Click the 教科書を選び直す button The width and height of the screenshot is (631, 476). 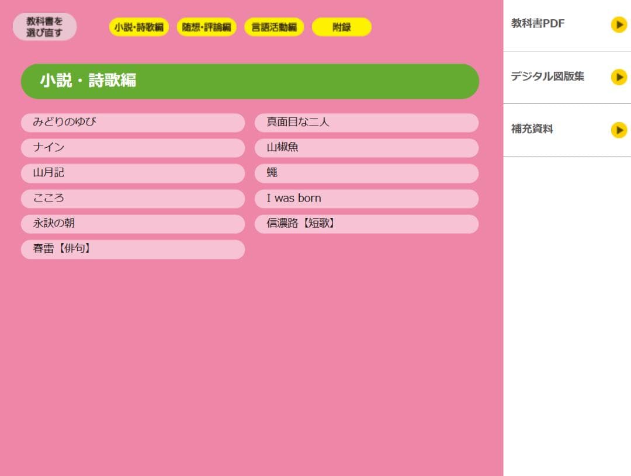[x=44, y=25]
